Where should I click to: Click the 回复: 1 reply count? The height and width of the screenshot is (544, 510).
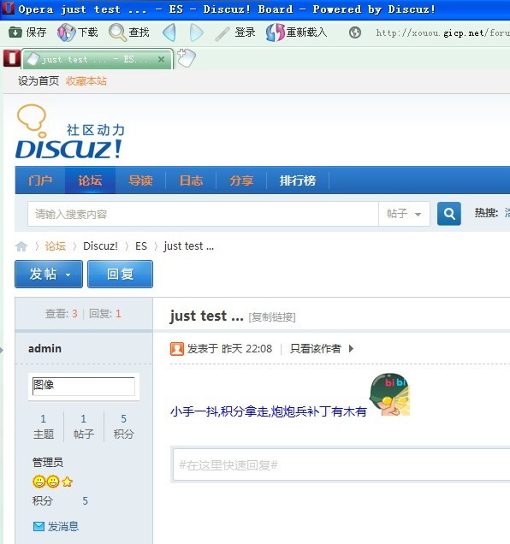pos(105,314)
